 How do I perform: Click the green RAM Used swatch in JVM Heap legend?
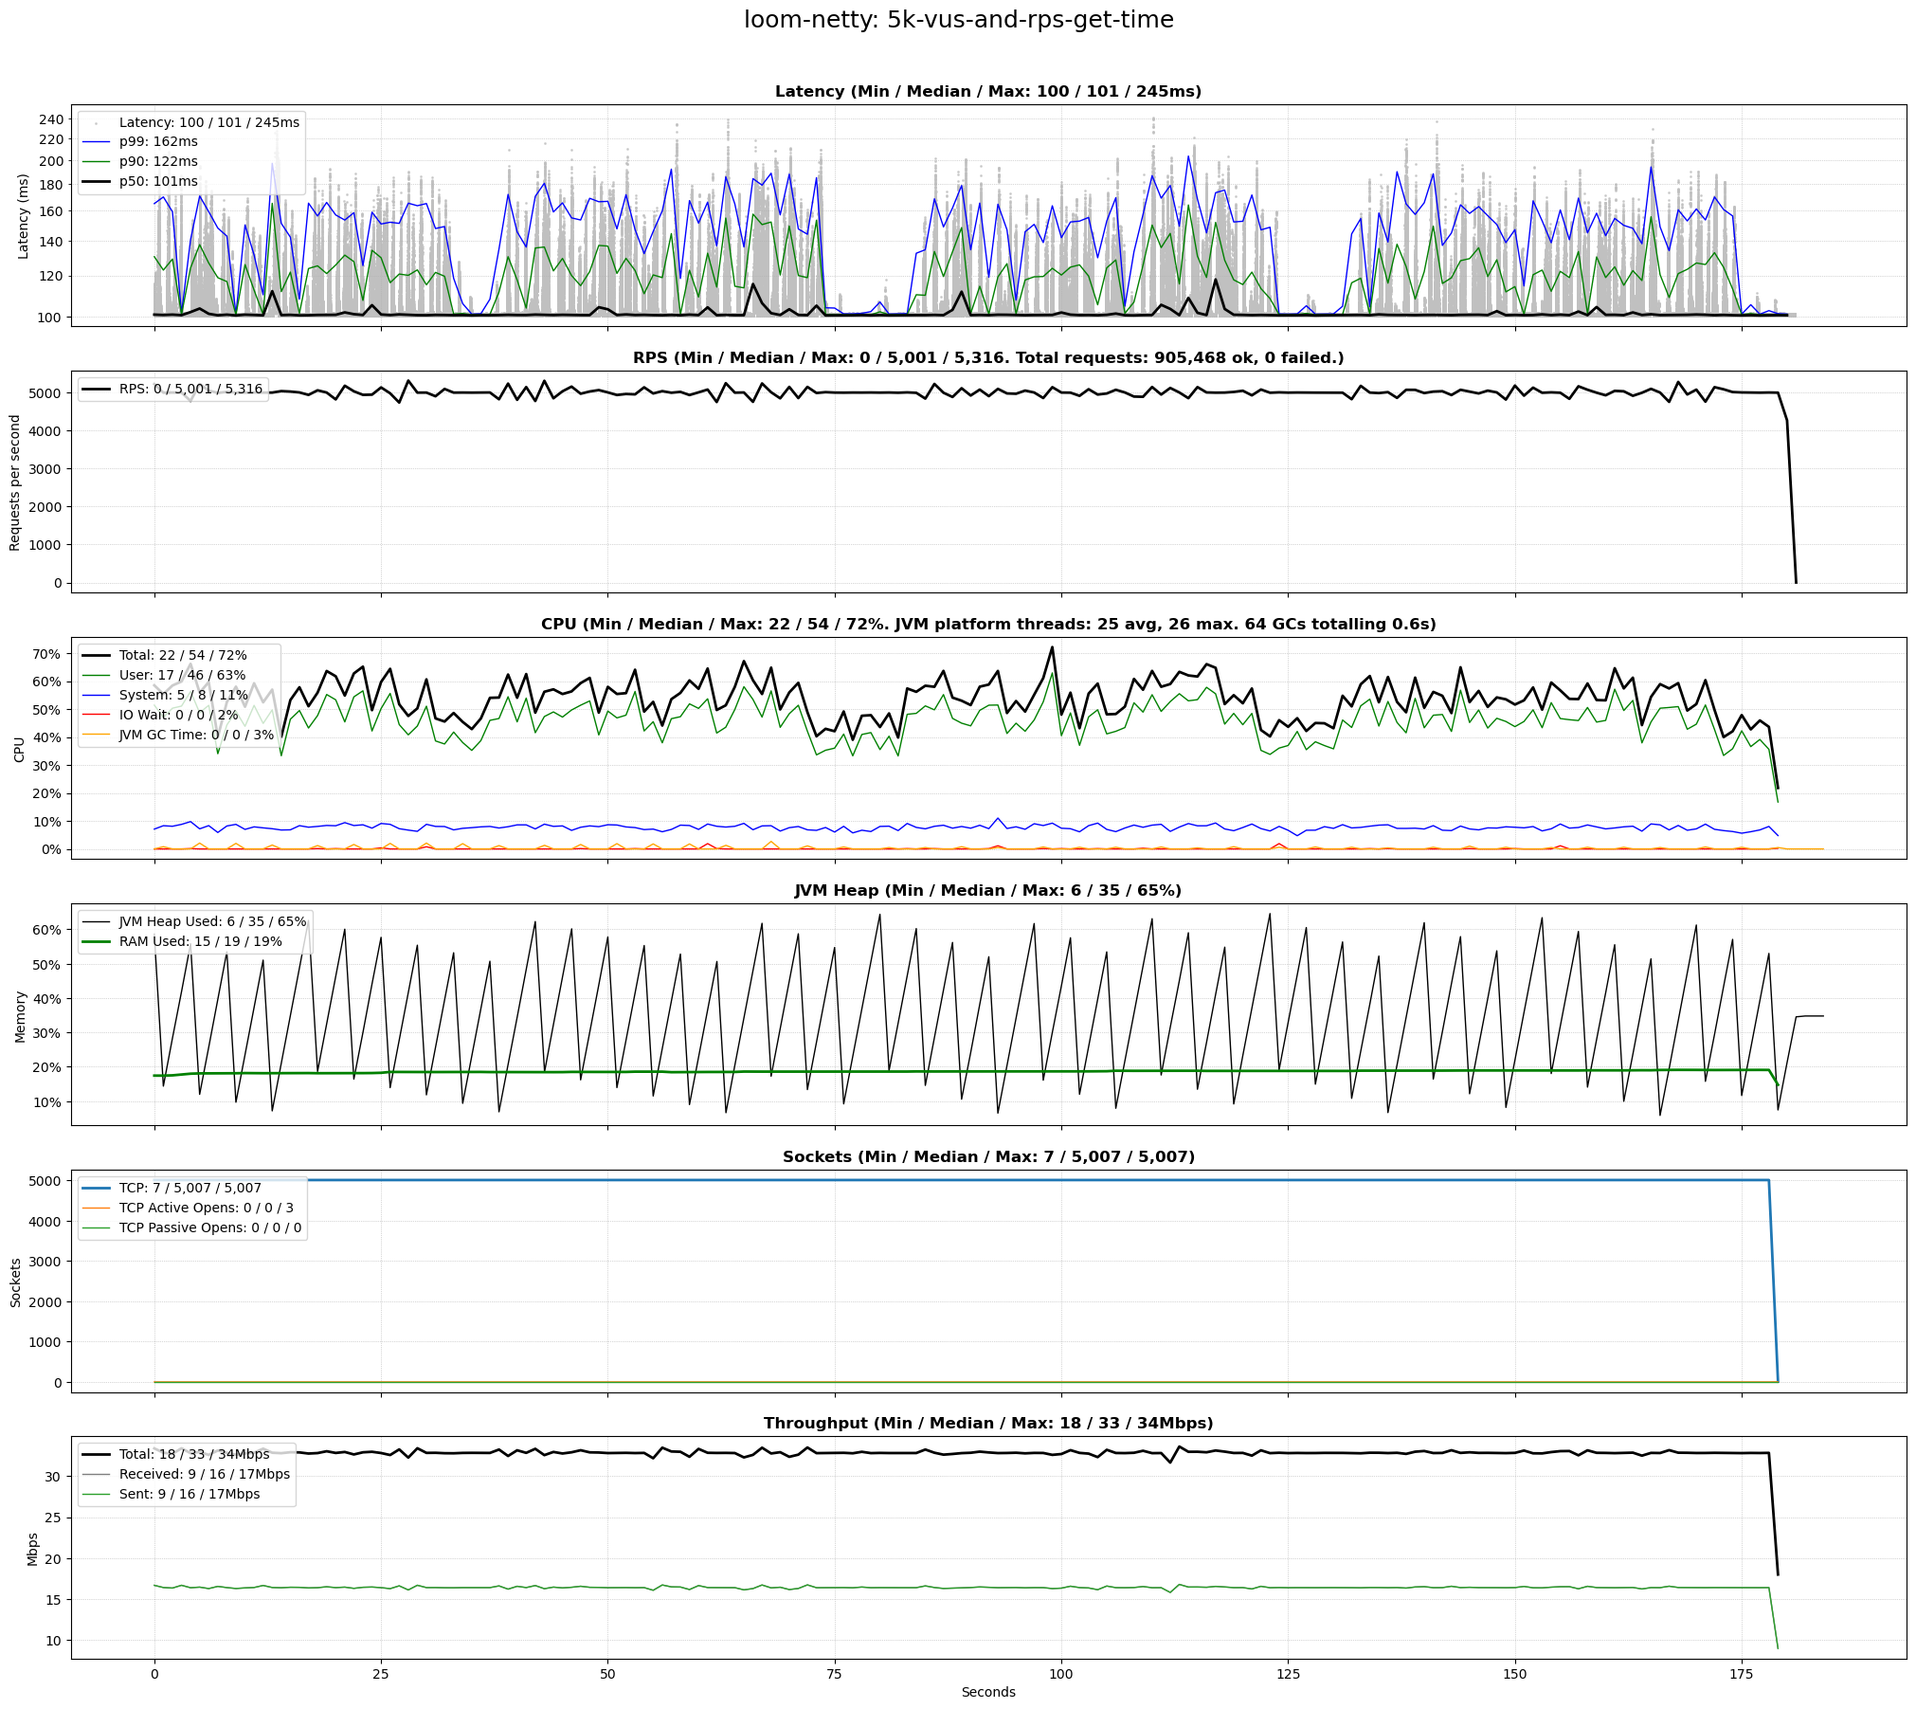[x=96, y=941]
